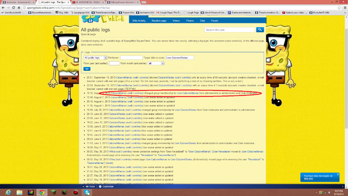Switch to the Editing Known Universe tab
This screenshot has width=348, height=196.
pos(122,2)
